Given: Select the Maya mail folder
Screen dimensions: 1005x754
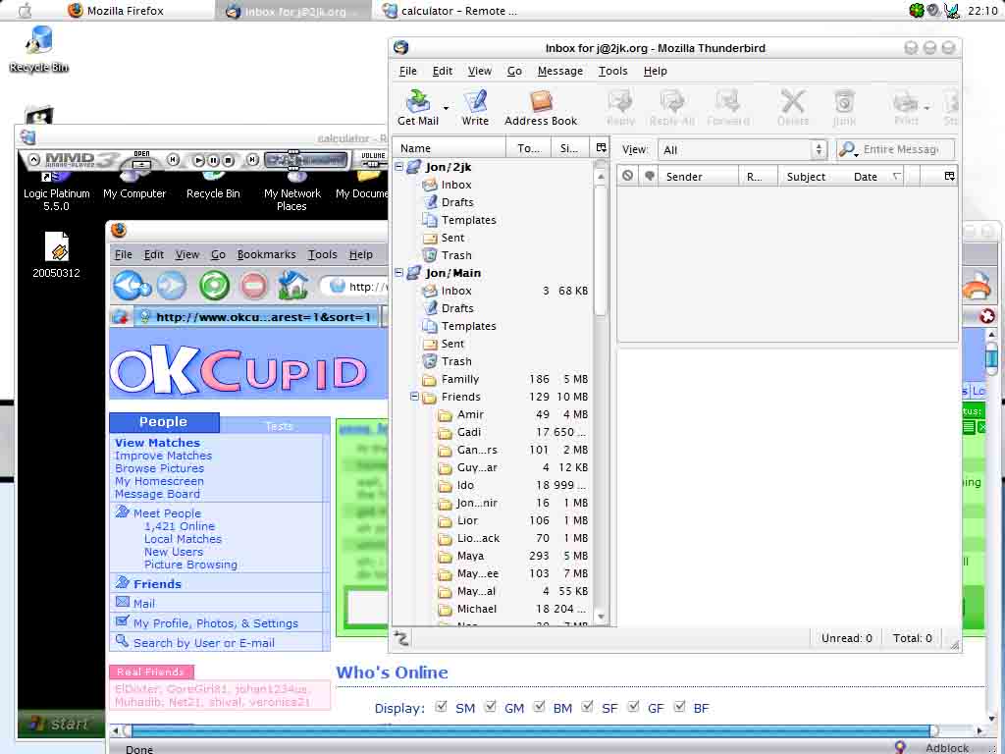Looking at the screenshot, I should click(x=470, y=556).
